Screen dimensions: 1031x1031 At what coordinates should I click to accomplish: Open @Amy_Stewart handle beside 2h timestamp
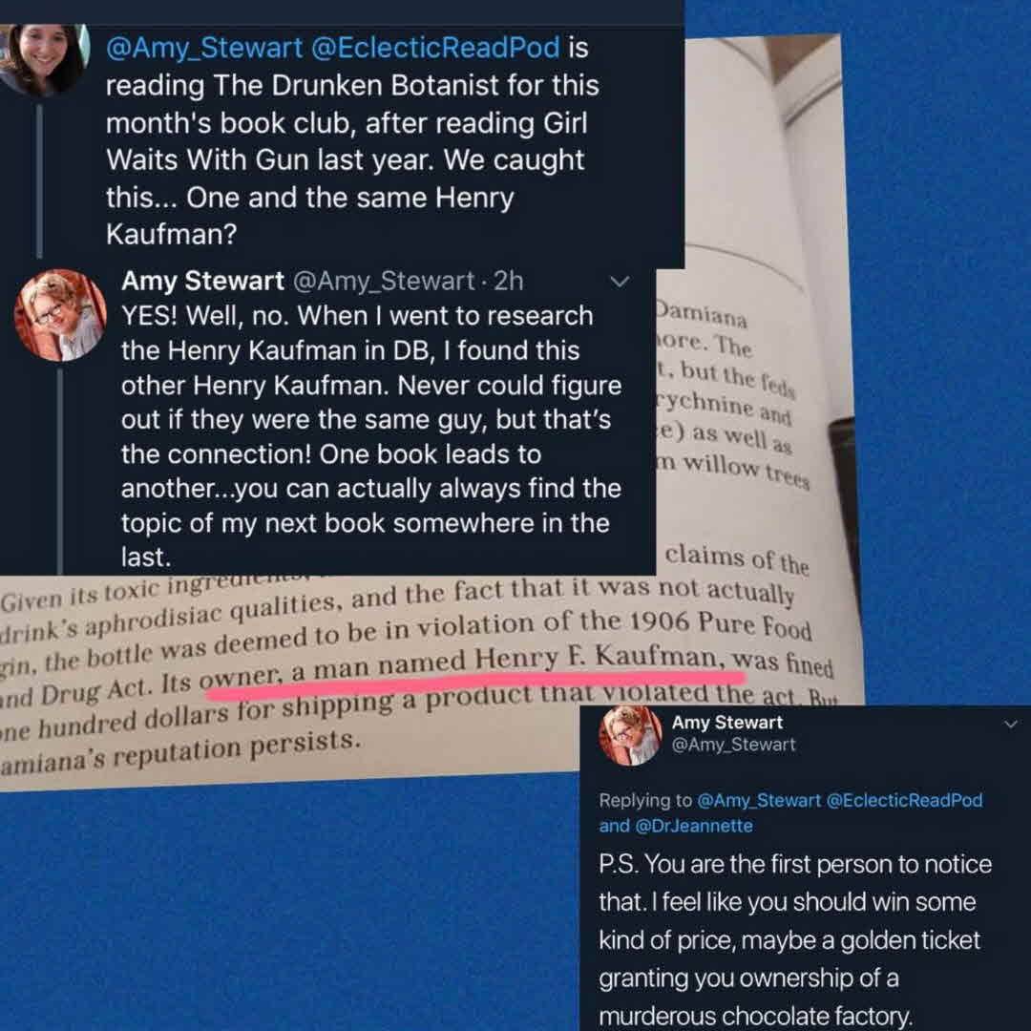[x=384, y=282]
